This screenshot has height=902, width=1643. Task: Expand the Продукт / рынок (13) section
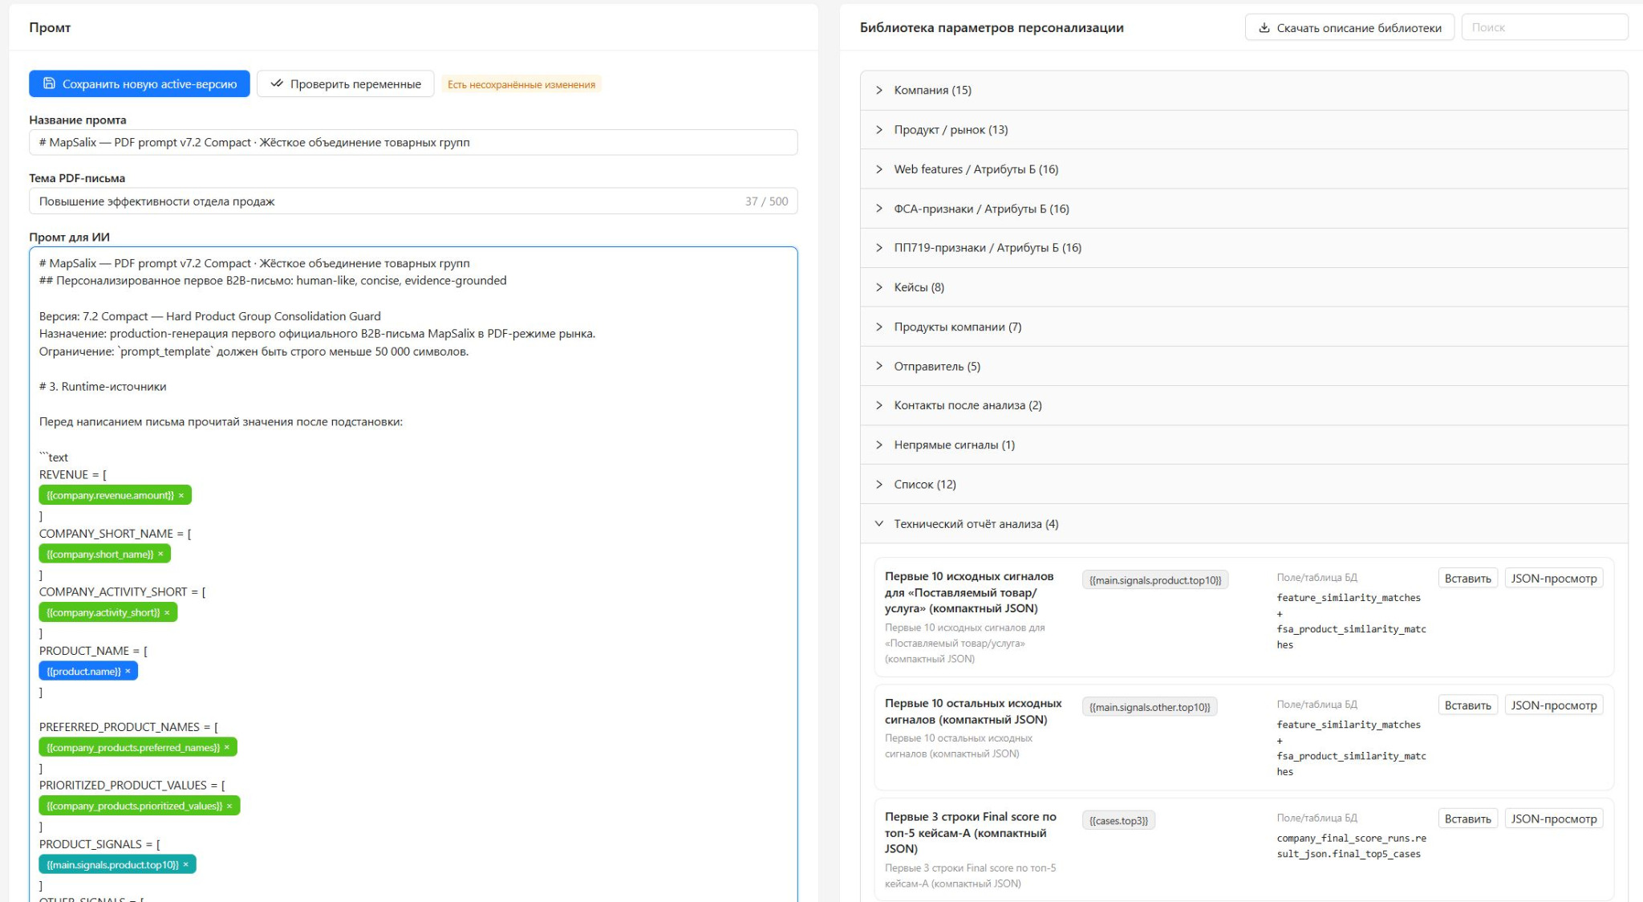click(1243, 129)
